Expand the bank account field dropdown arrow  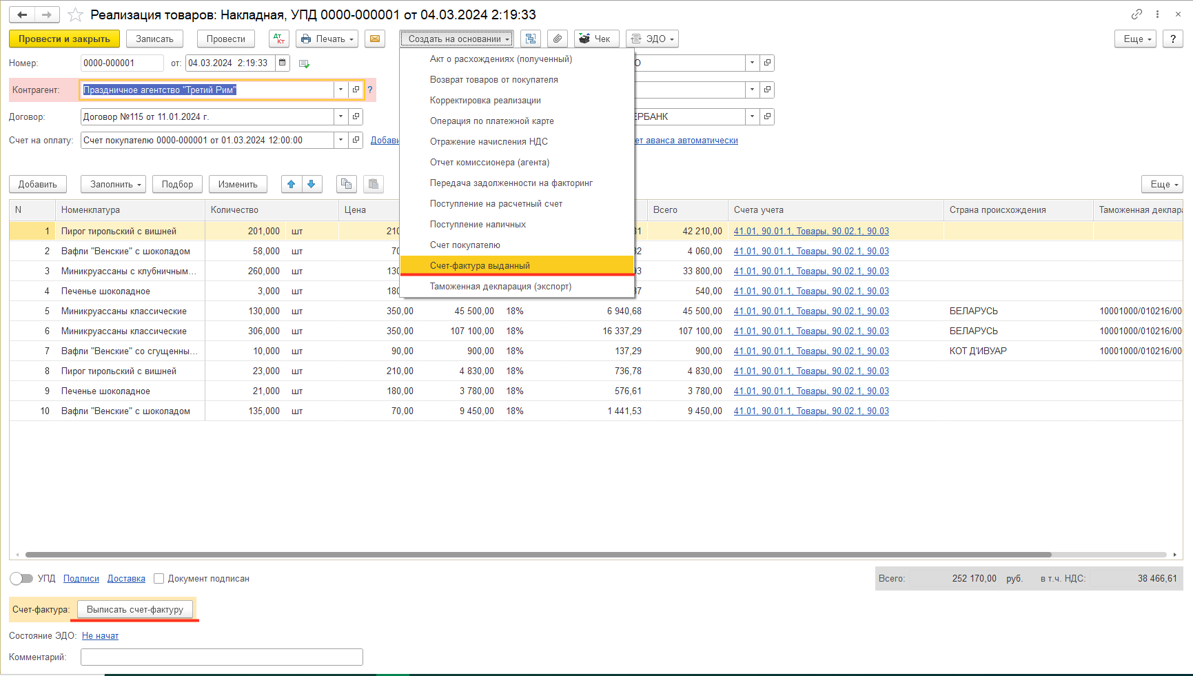752,116
